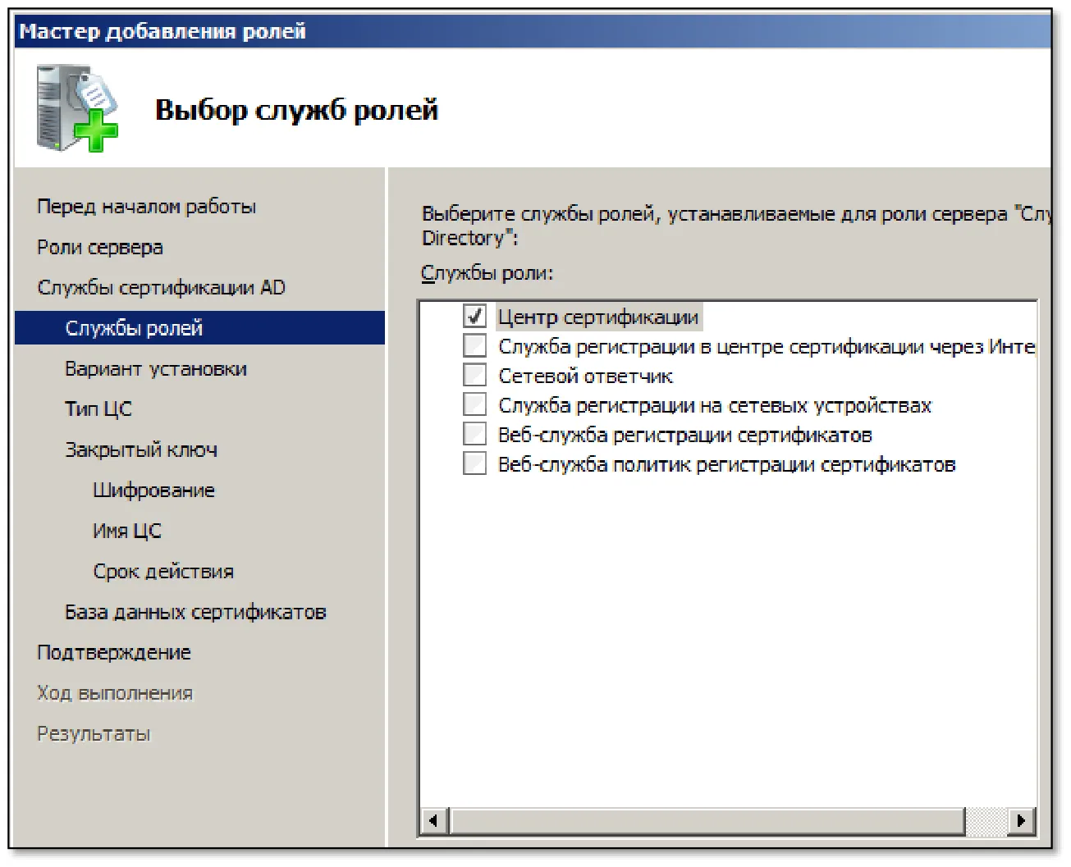Click the horizontal scrollbar left arrow

(434, 819)
